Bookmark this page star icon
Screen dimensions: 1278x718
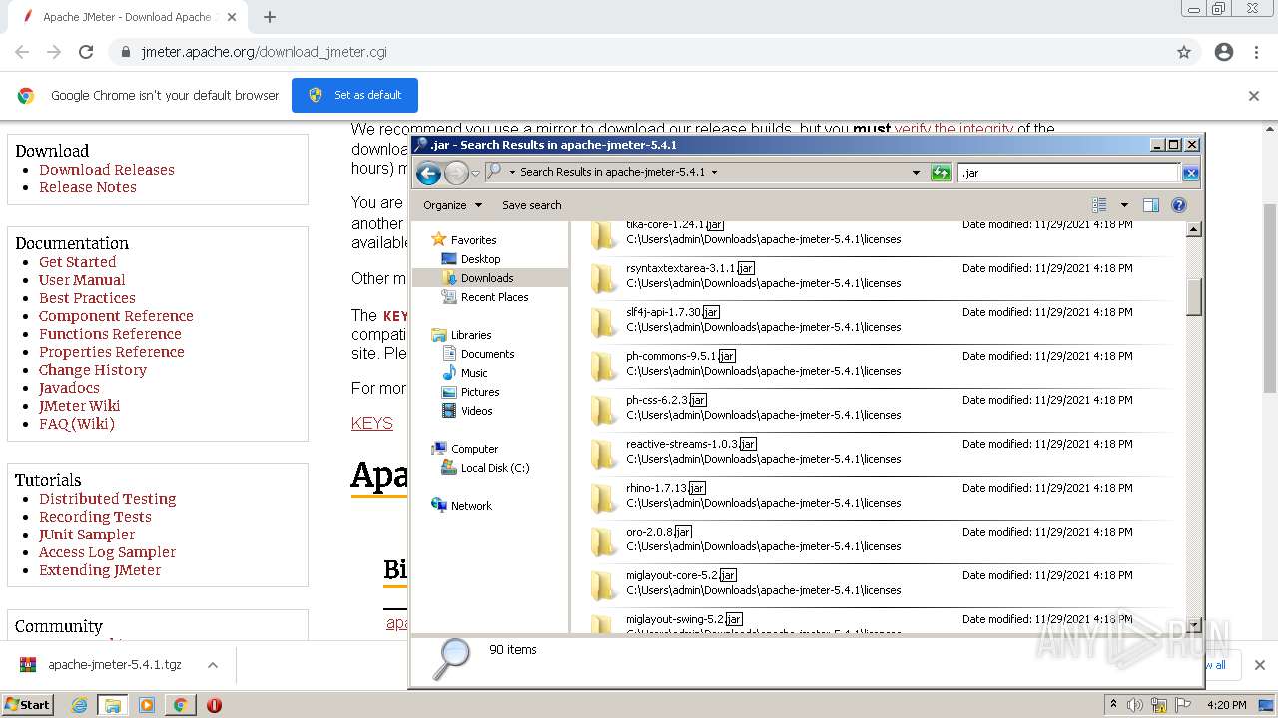(x=1184, y=52)
